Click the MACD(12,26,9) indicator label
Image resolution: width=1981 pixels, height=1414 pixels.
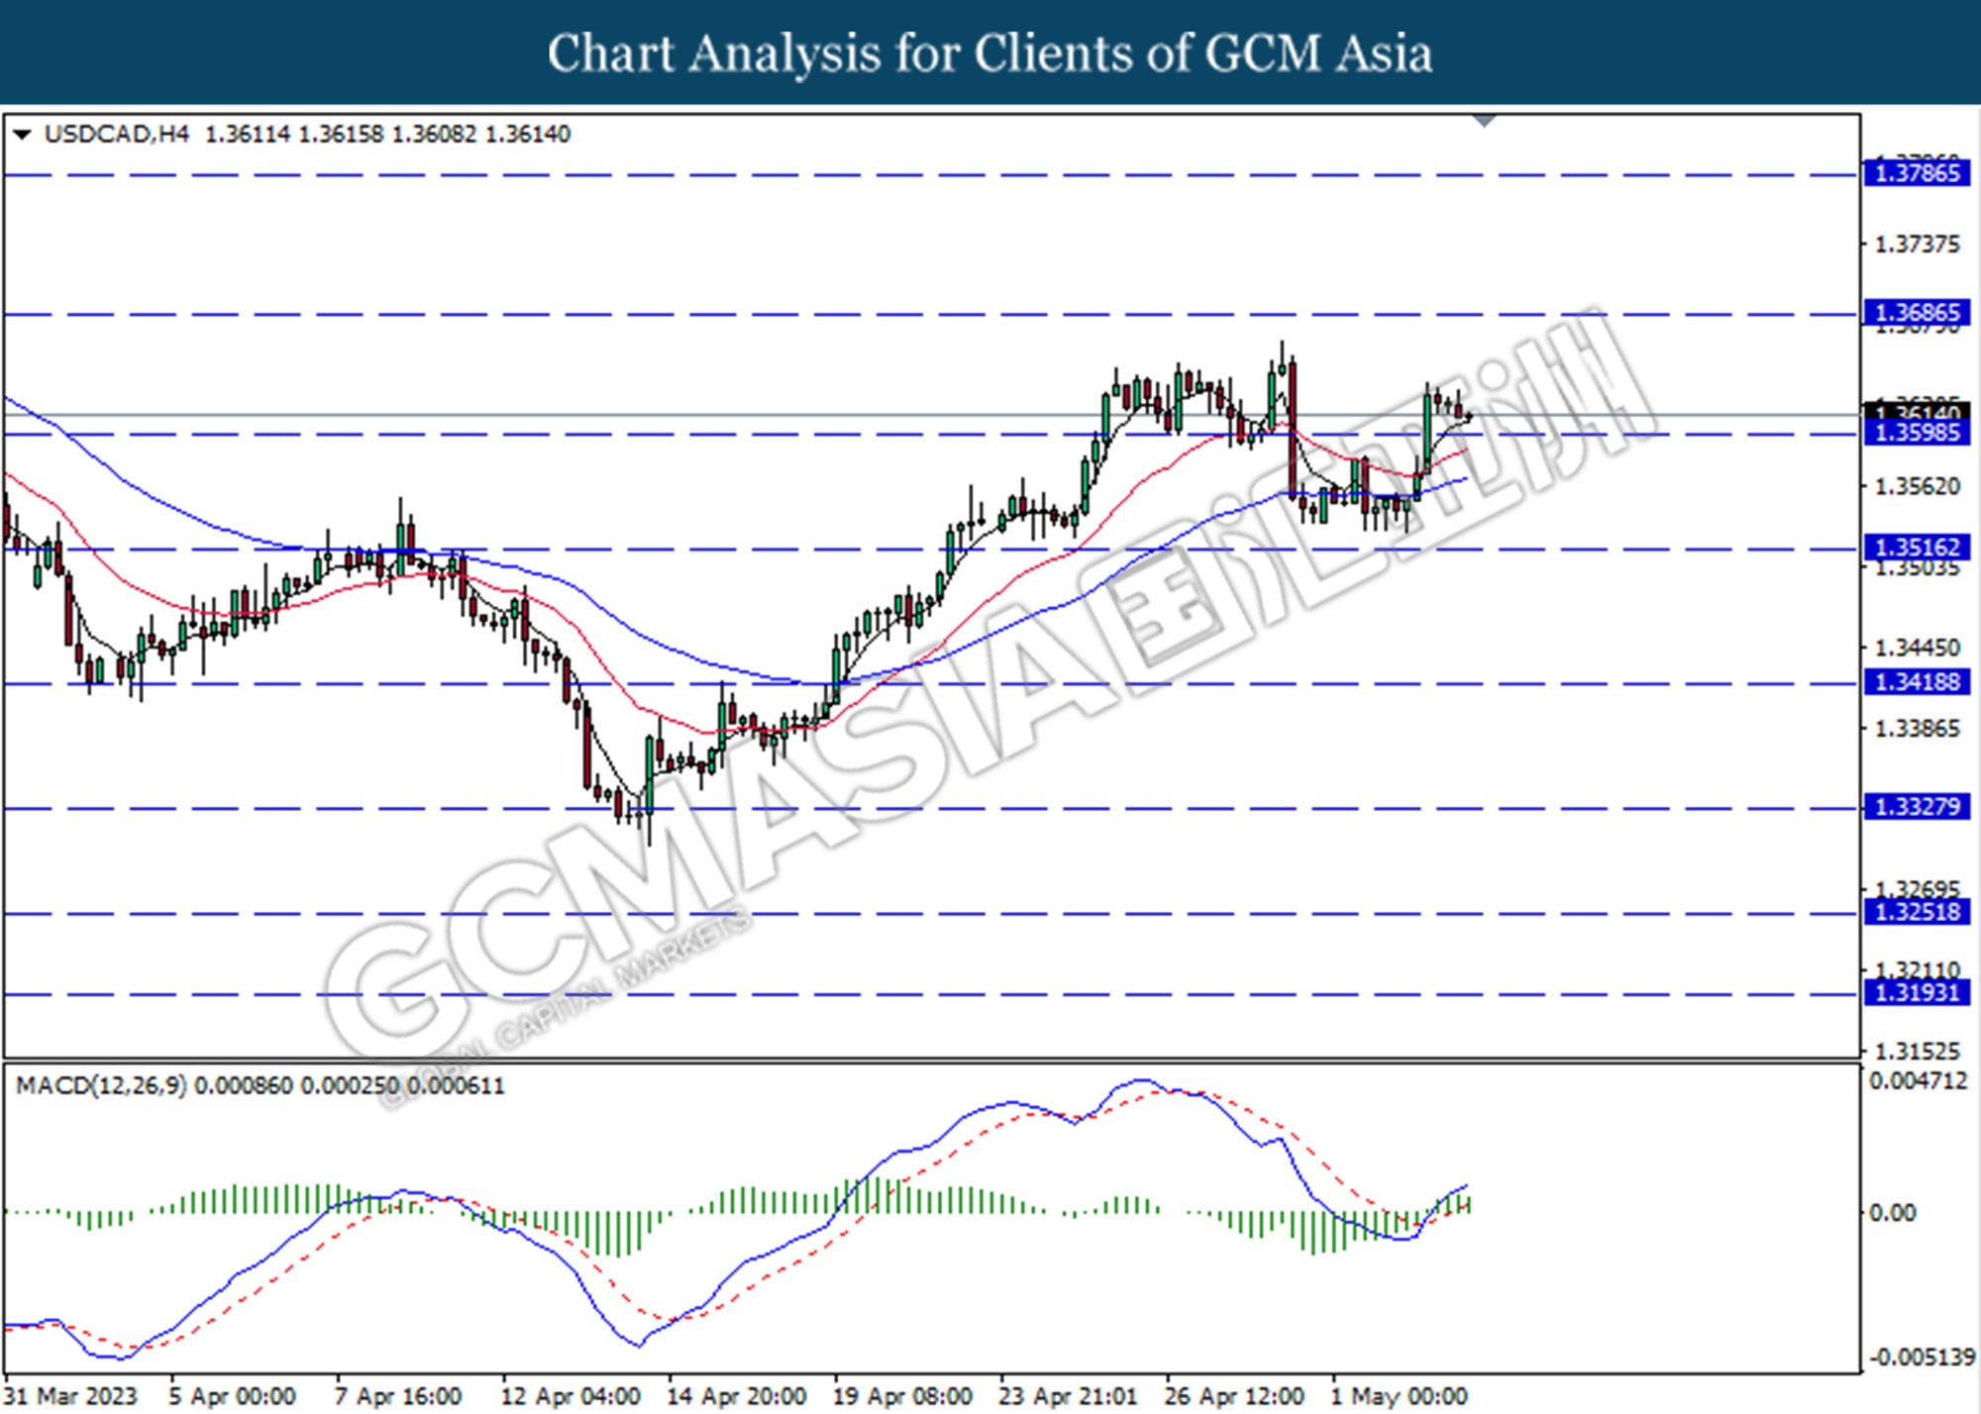[x=101, y=1086]
